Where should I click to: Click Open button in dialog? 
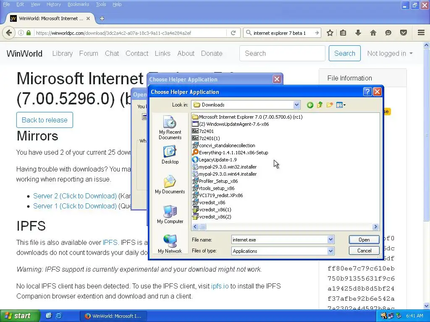pos(364,239)
